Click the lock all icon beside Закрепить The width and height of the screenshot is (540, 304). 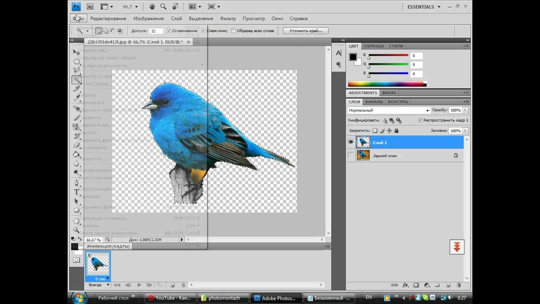click(x=396, y=131)
